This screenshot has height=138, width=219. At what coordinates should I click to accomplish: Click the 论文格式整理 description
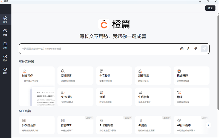183,81
